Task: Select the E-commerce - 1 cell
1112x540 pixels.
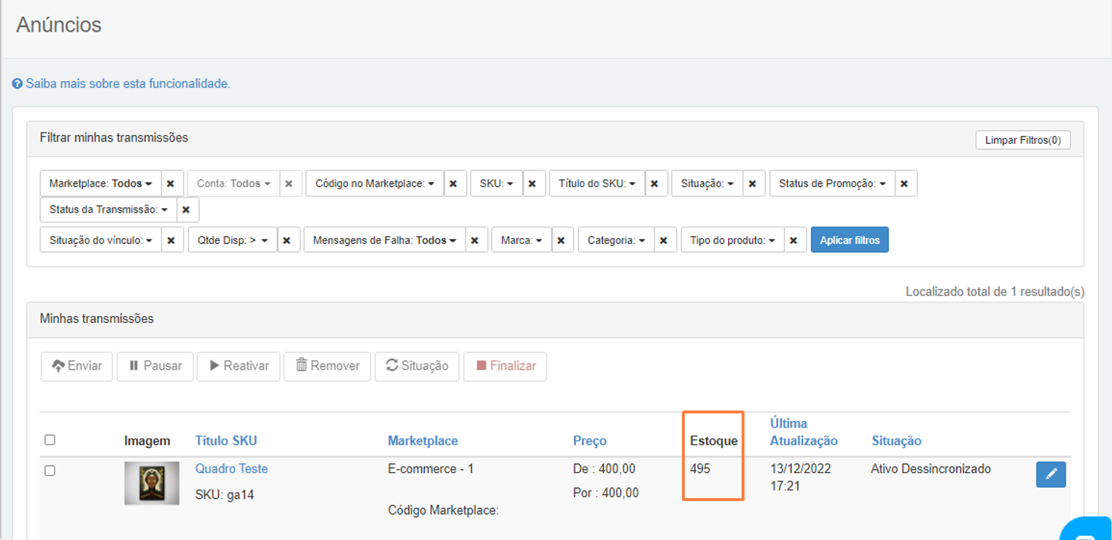Action: (430, 469)
